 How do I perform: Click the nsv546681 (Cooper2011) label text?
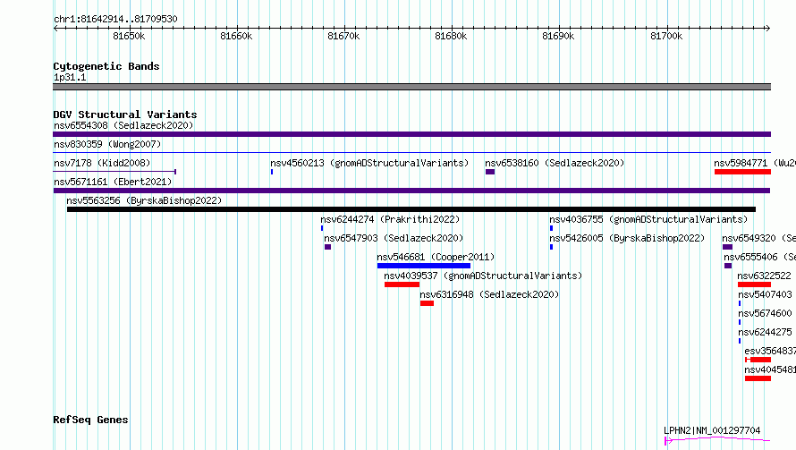click(x=436, y=257)
